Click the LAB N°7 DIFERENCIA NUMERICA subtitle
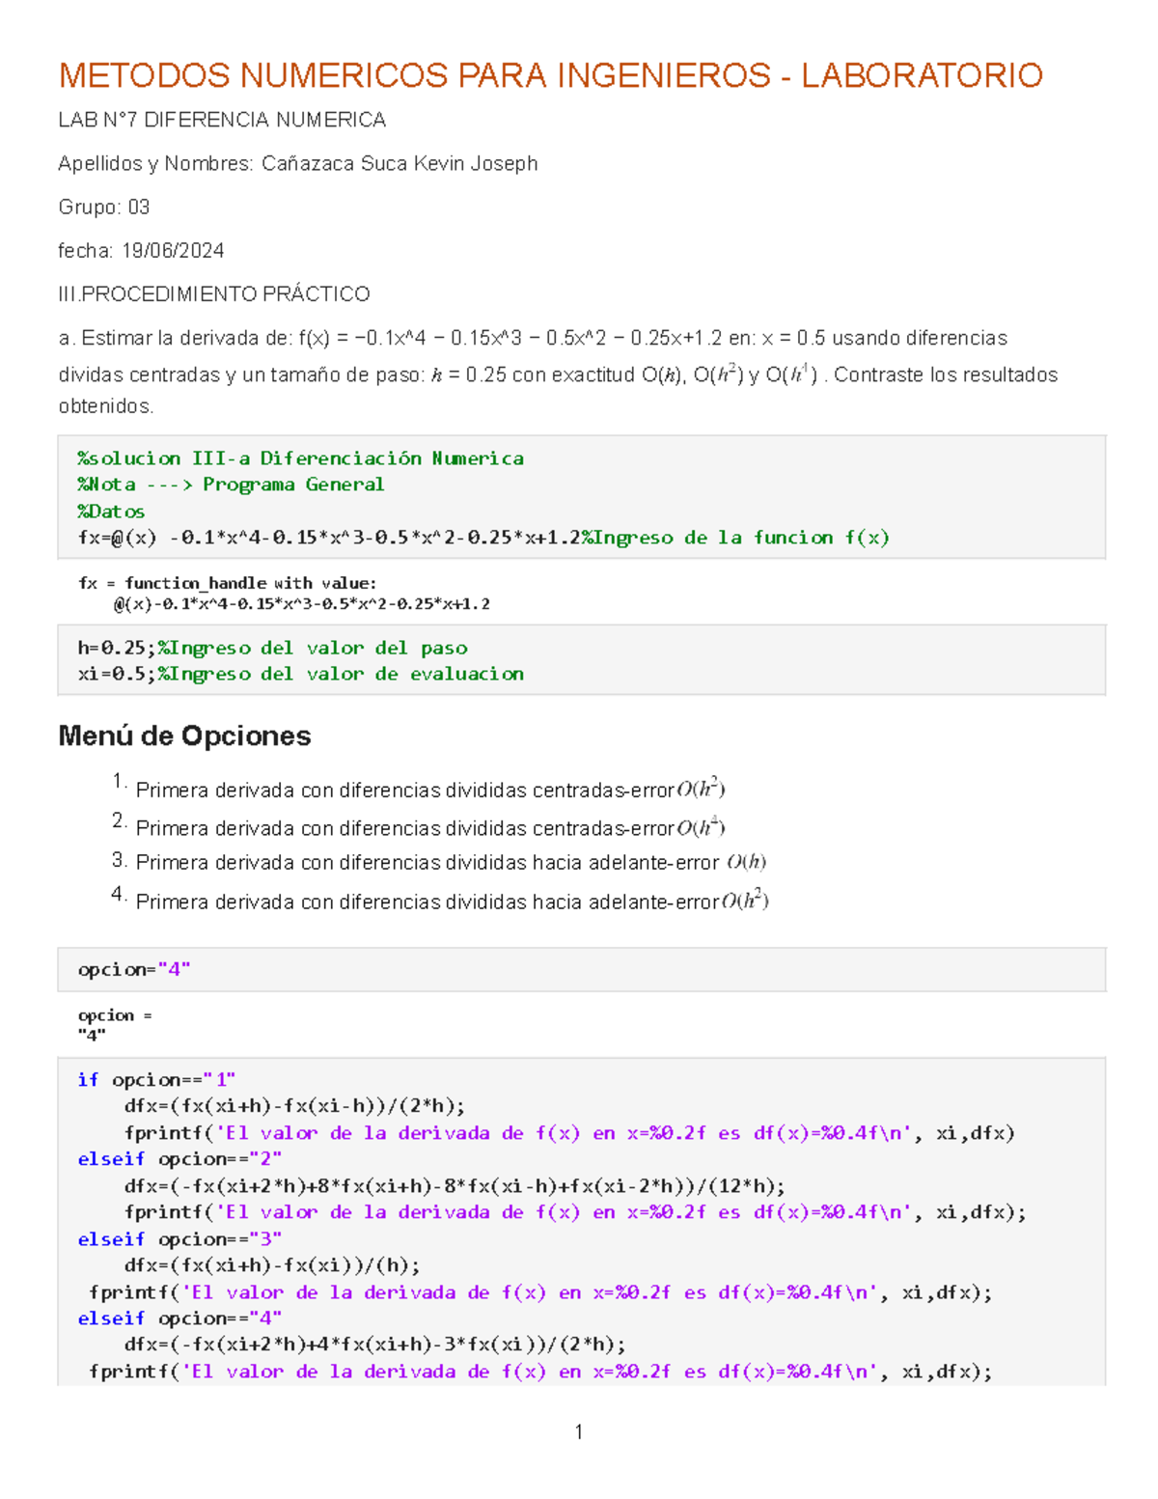Image resolution: width=1158 pixels, height=1499 pixels. 222,120
